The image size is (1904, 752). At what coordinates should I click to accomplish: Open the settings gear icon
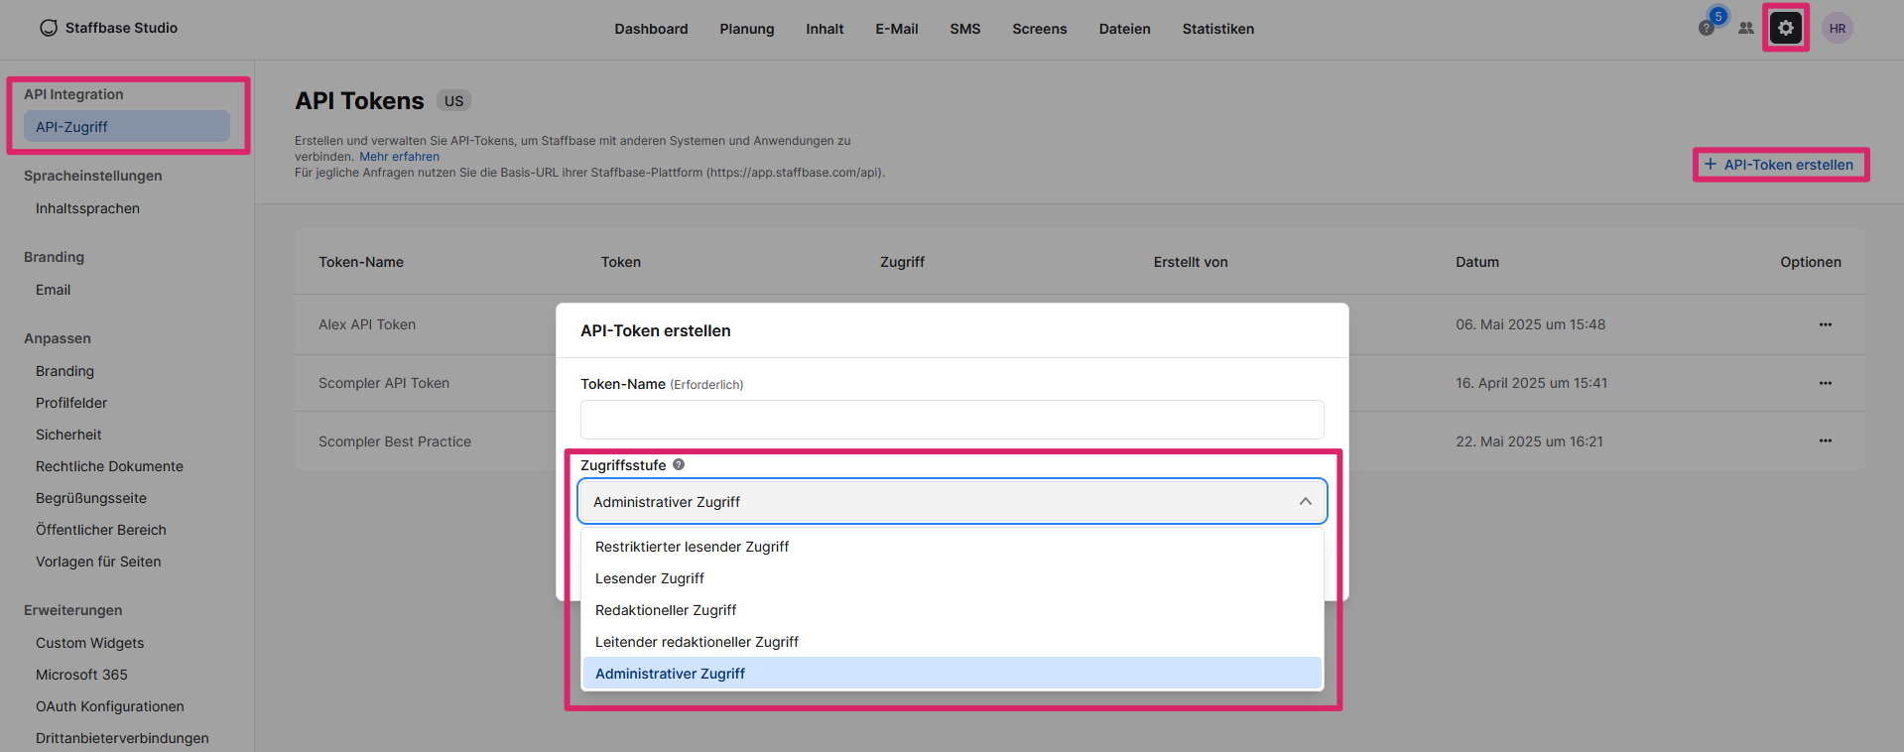[1785, 28]
